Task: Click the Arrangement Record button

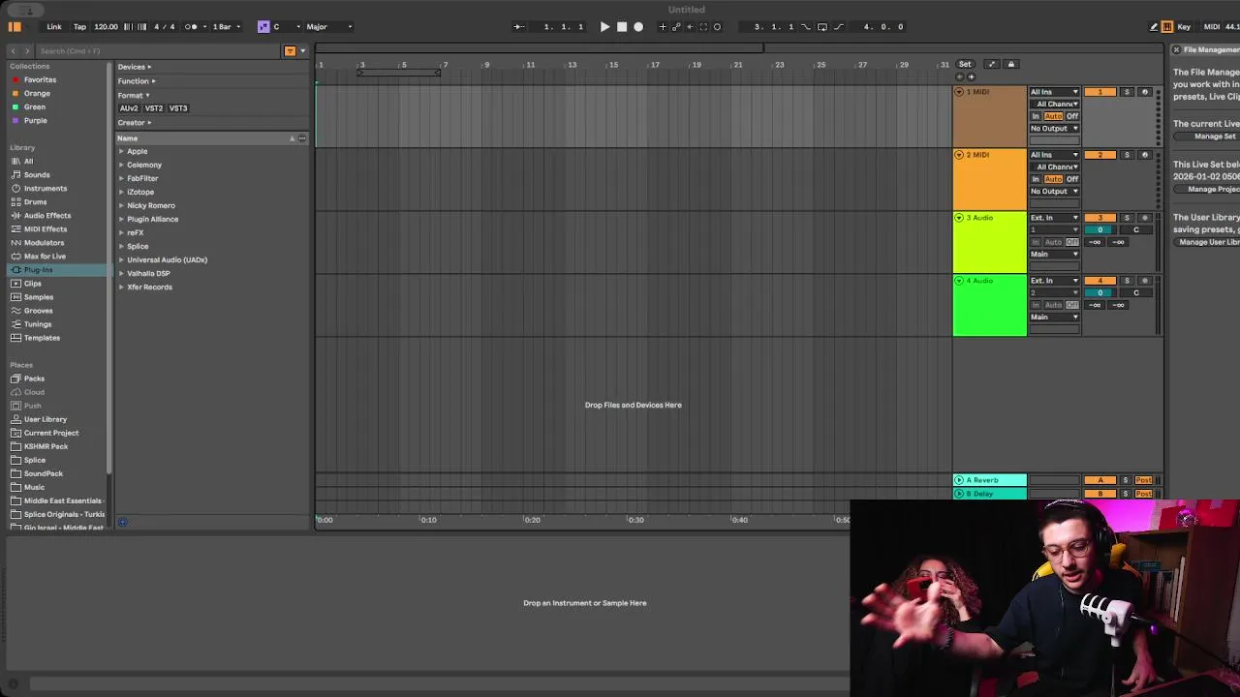Action: tap(638, 27)
